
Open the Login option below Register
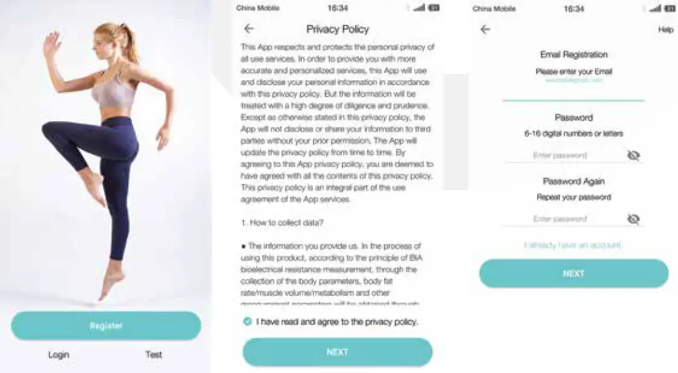pyautogui.click(x=59, y=355)
